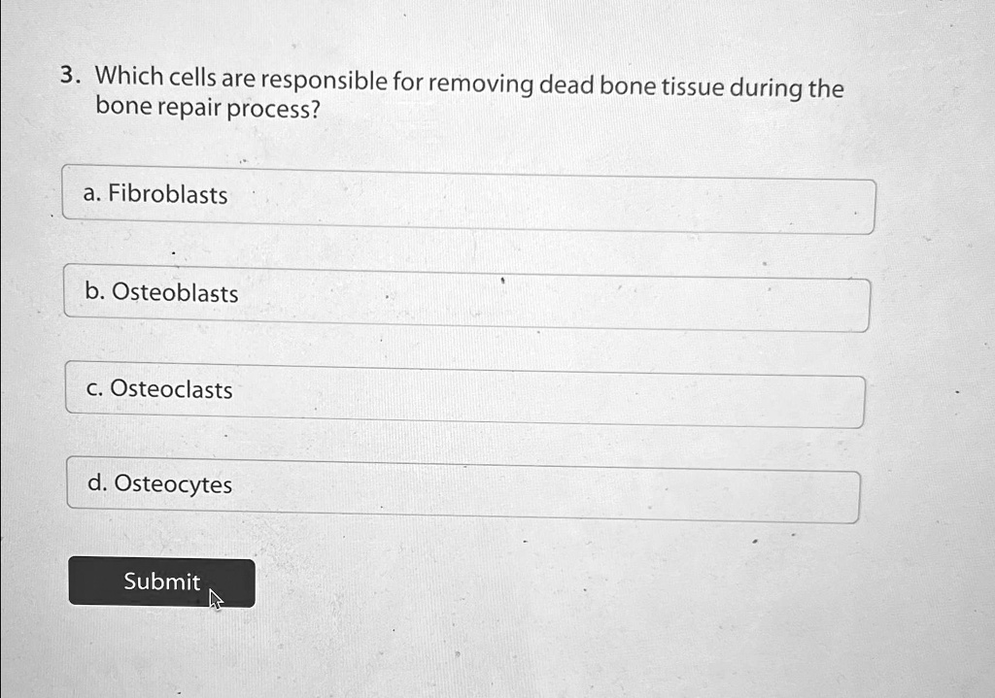The height and width of the screenshot is (698, 995).
Task: Click the word 'Fibroblasts' in the first answer
Action: point(167,195)
